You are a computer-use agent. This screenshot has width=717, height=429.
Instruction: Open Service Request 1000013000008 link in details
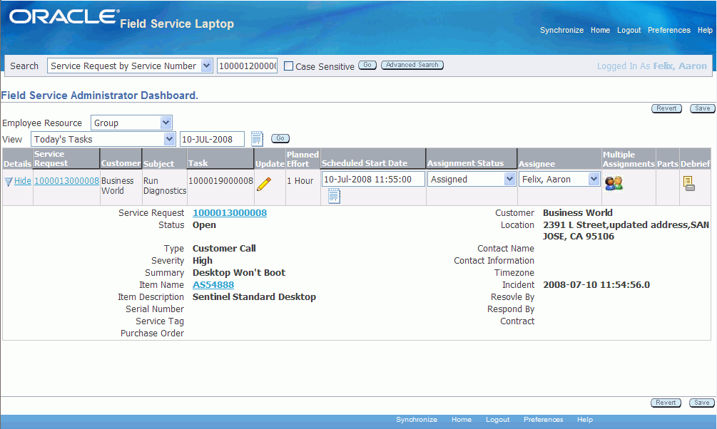(230, 213)
